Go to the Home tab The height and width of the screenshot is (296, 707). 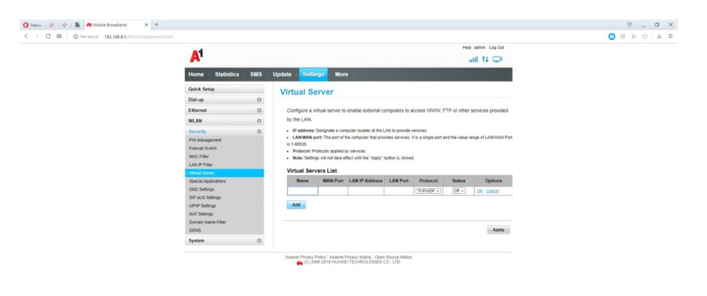(x=196, y=74)
